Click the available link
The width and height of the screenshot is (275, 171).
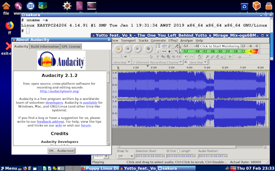90,103
